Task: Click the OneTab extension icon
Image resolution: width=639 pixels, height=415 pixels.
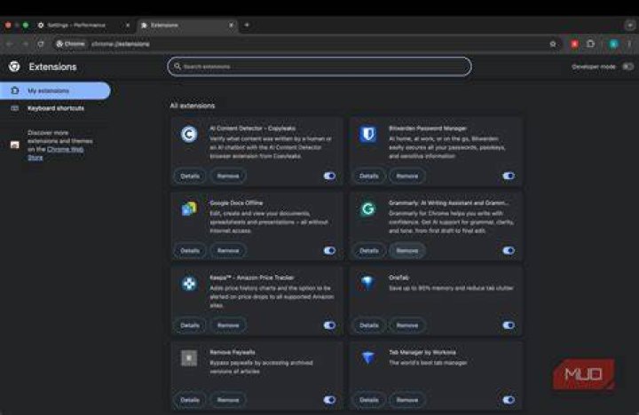Action: (x=368, y=283)
